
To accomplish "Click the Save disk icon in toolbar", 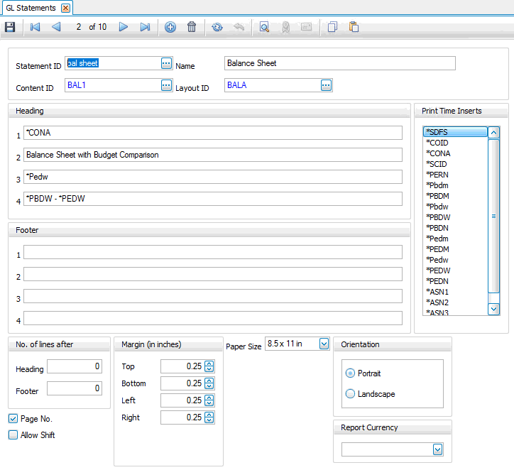I will (x=10, y=27).
